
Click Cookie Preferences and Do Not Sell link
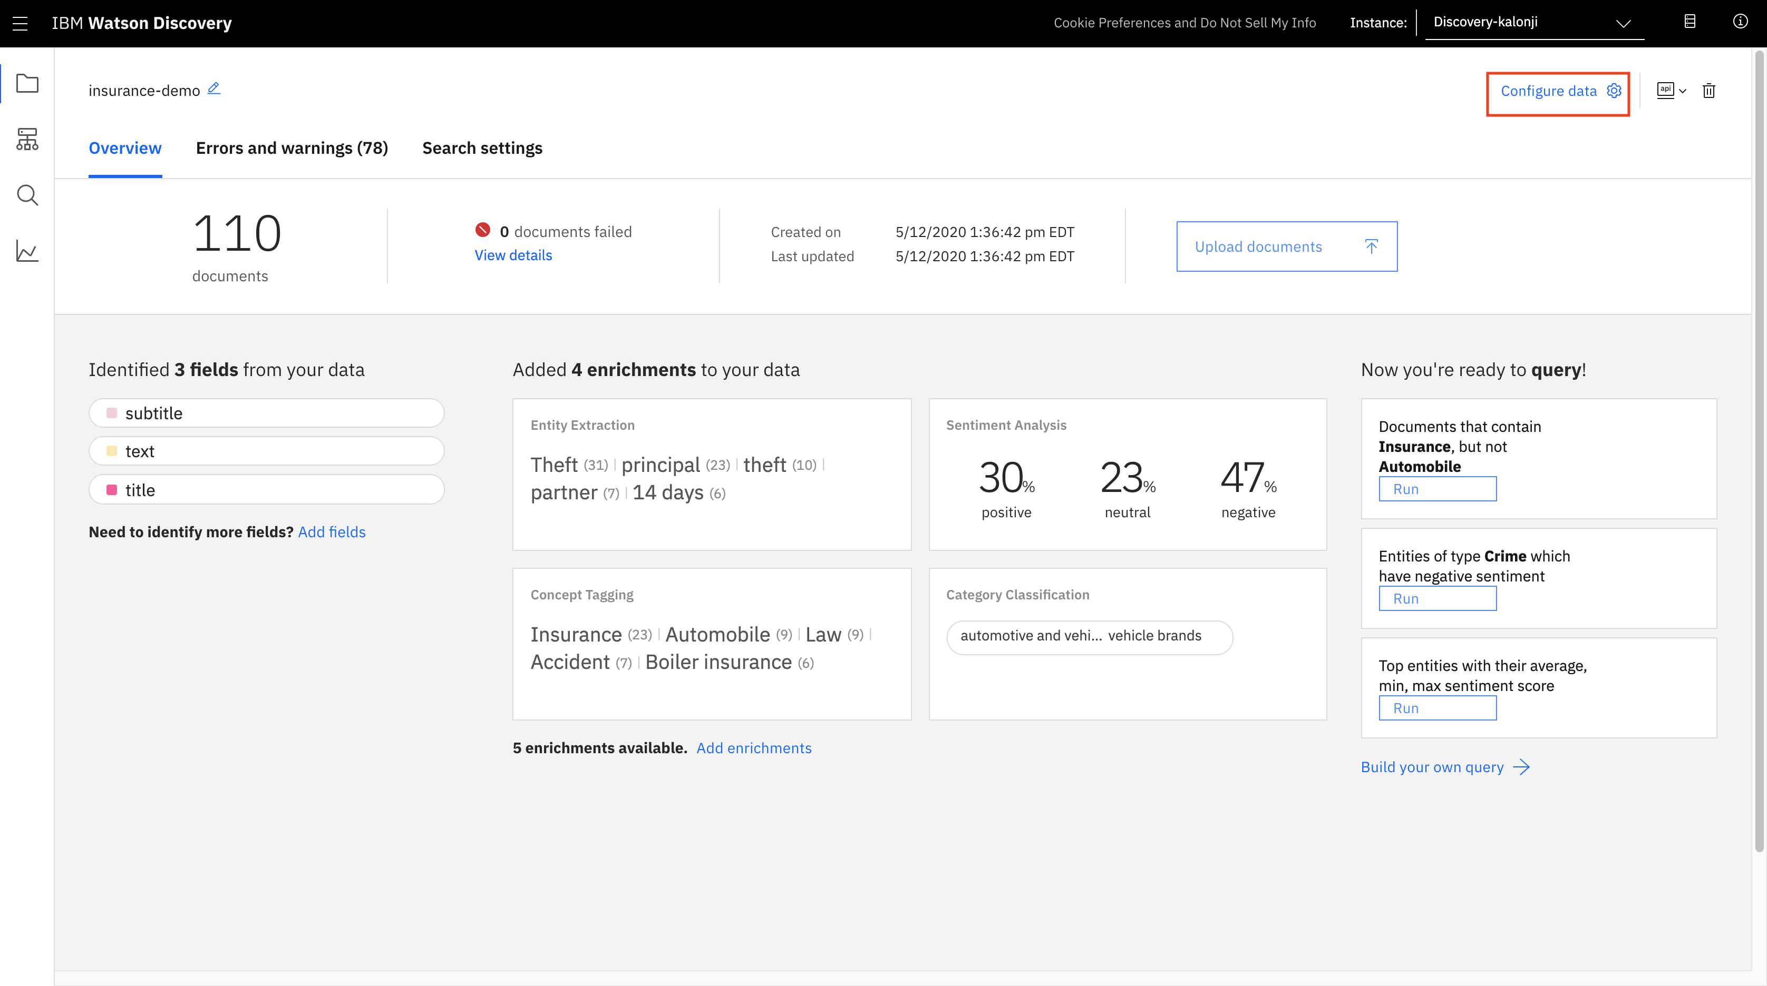[x=1185, y=23]
